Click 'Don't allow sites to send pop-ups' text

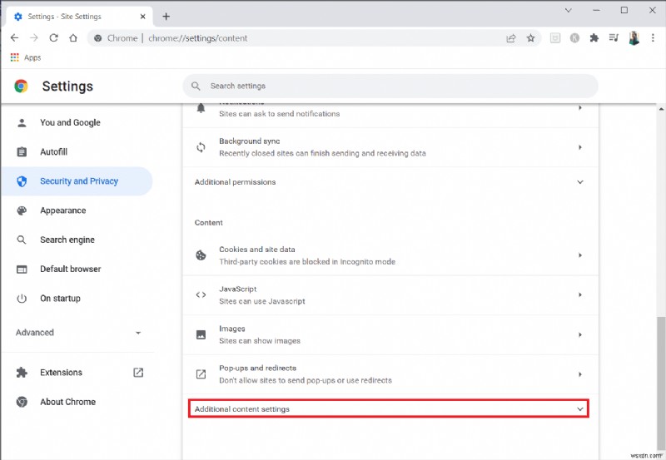click(306, 380)
